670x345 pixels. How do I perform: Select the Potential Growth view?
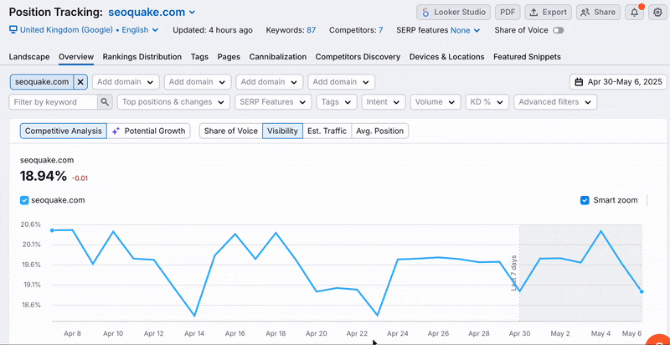[148, 131]
